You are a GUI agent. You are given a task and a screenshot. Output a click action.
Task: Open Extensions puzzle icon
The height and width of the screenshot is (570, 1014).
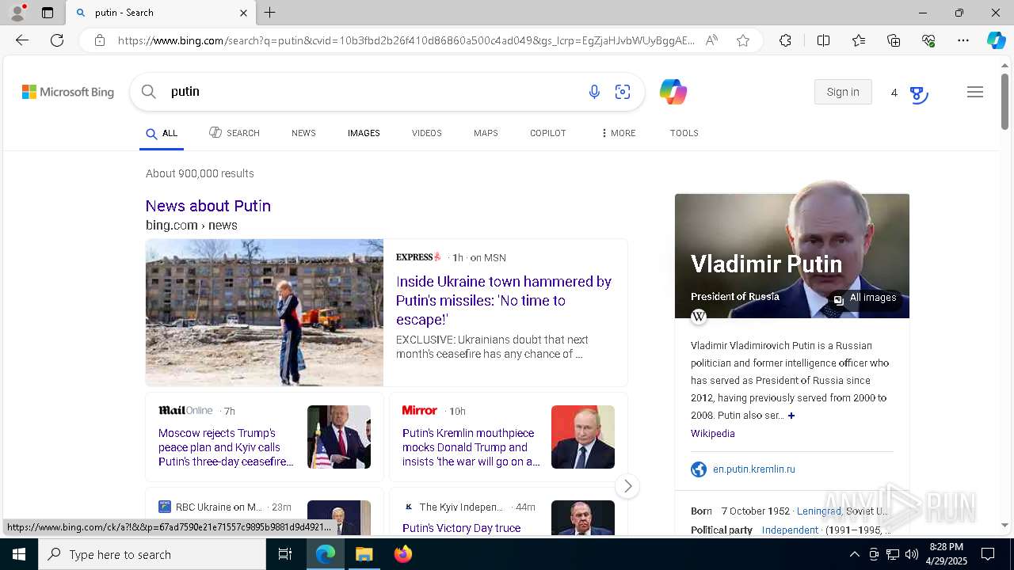click(x=785, y=40)
